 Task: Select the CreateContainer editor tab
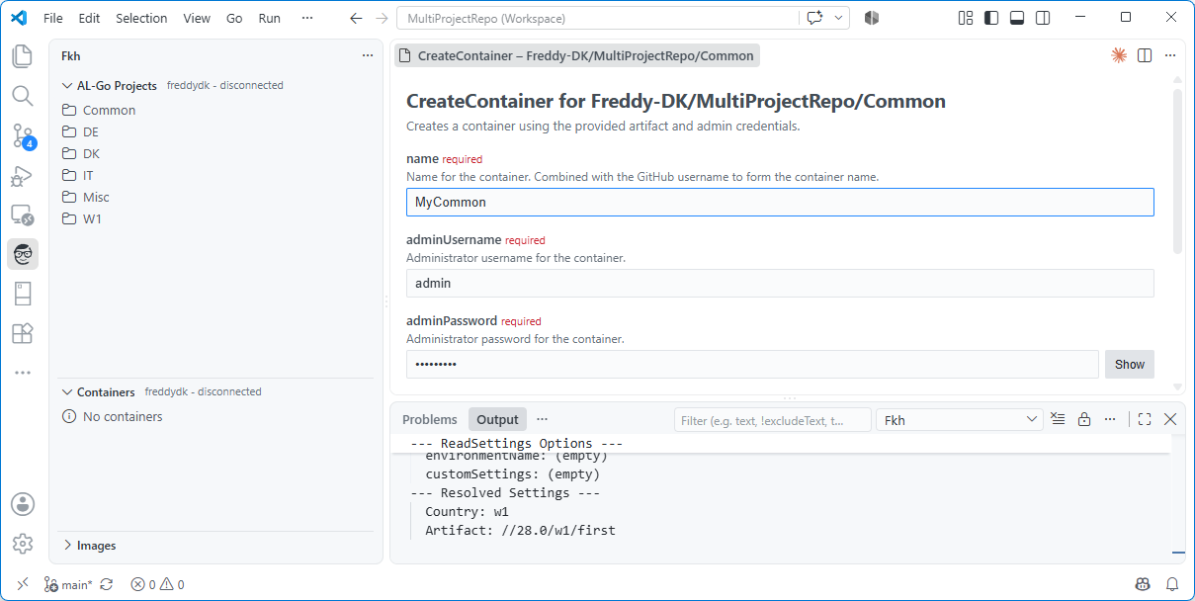pyautogui.click(x=576, y=55)
